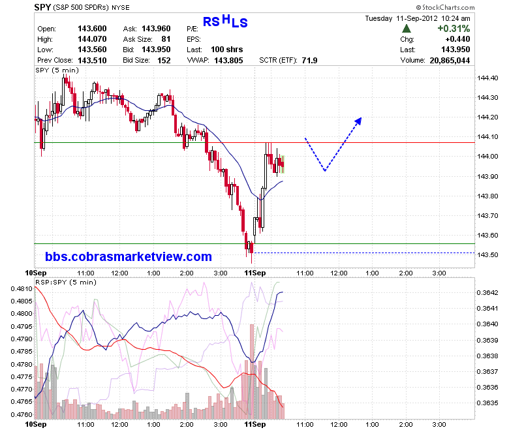Click the Ask value 143.960

(x=156, y=29)
